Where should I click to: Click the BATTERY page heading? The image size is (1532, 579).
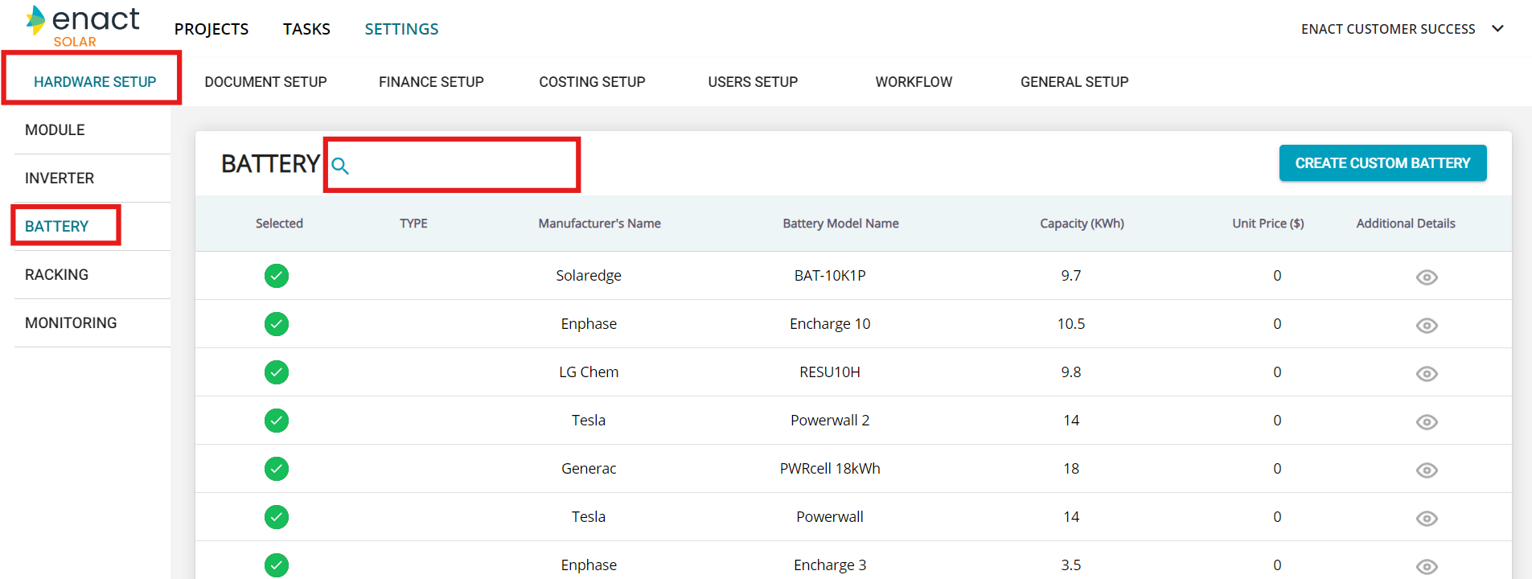pos(271,164)
